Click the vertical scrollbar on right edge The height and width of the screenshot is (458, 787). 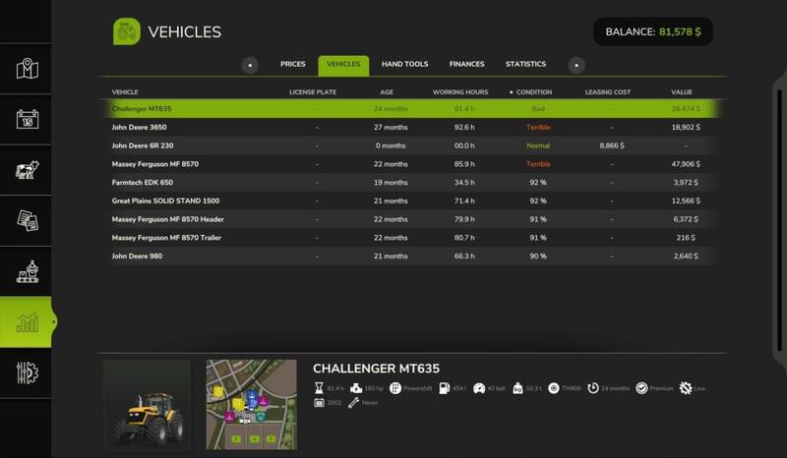(779, 221)
